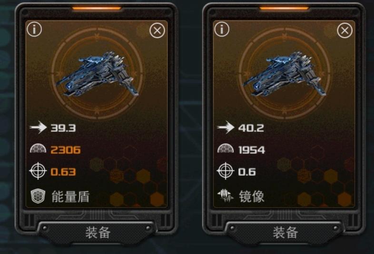Select the armor dome icon beside 1954
The width and height of the screenshot is (374, 254).
pyautogui.click(x=226, y=149)
